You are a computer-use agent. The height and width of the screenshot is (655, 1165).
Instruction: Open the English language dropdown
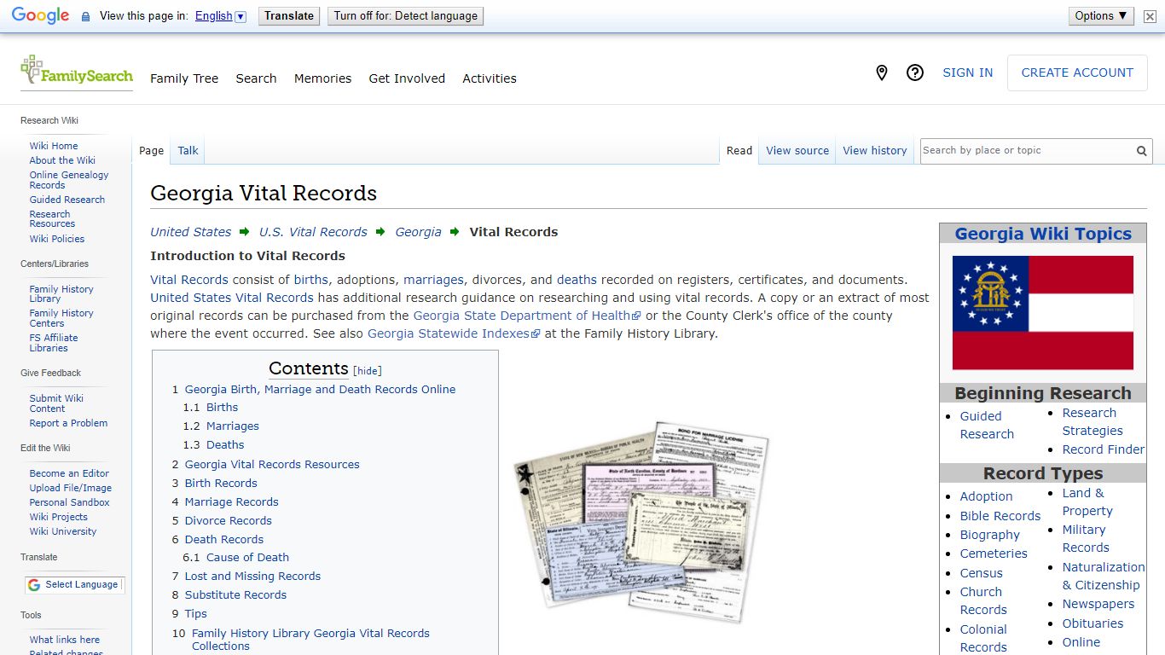click(220, 16)
